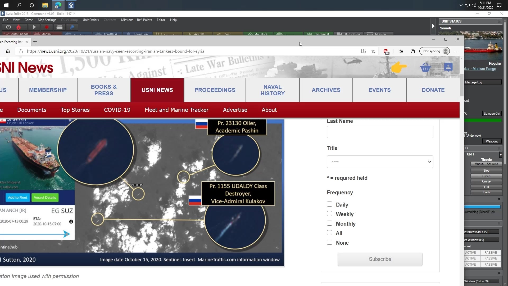Viewport: 508px width, 286px height.
Task: Open Windows notification center
Action: coord(499,5)
